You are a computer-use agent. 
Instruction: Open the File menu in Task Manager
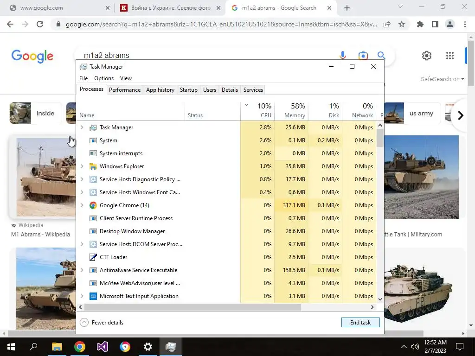83,78
